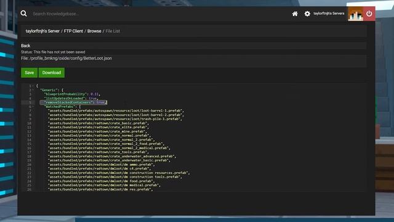Go to Browse breadcrumb
This screenshot has height=222, width=394.
(x=94, y=31)
